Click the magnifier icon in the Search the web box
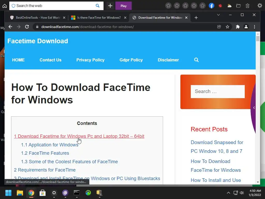Viewport: 265px width, 199px height. (x=98, y=6)
